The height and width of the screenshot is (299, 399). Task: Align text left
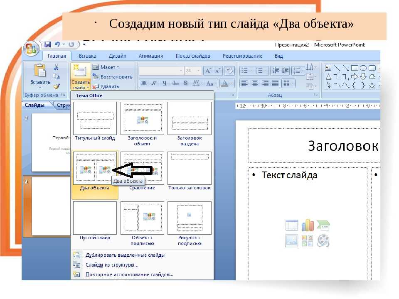[x=244, y=83]
